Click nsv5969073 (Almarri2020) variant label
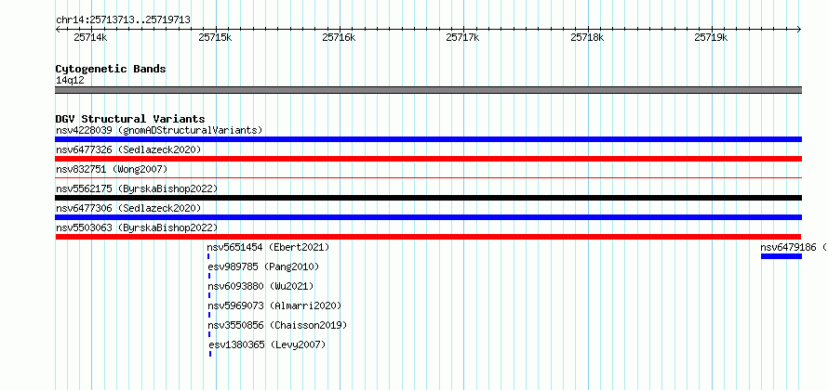This screenshot has width=828, height=390. (x=274, y=305)
